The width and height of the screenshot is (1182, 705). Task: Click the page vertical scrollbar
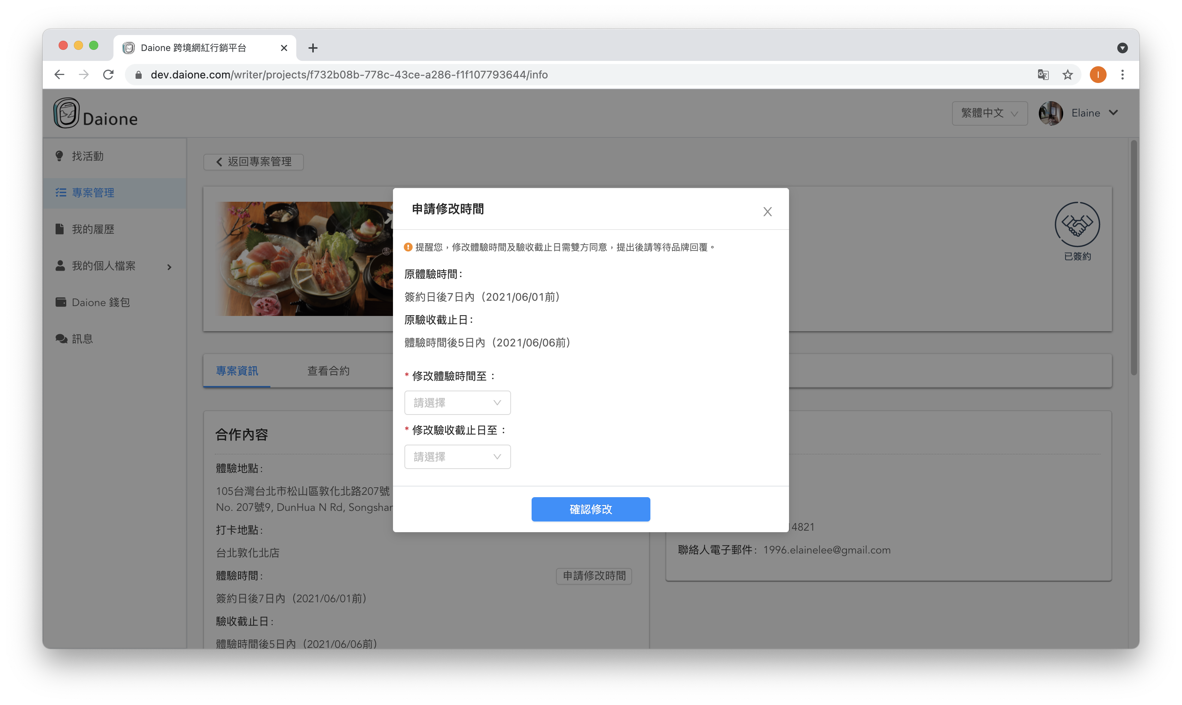pyautogui.click(x=1134, y=257)
